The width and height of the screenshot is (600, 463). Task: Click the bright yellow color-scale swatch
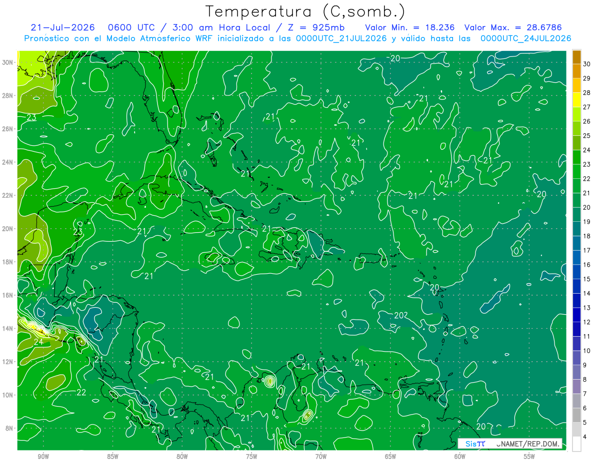point(576,100)
